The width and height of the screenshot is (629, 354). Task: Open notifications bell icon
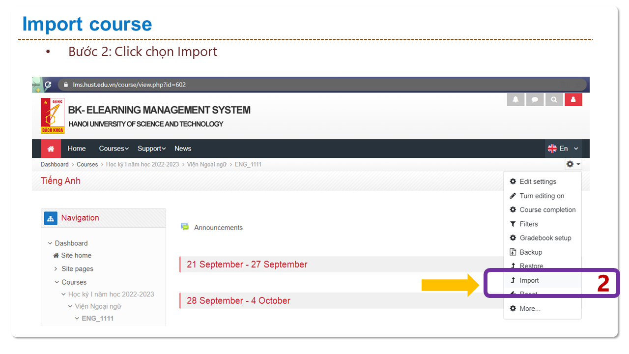[515, 99]
